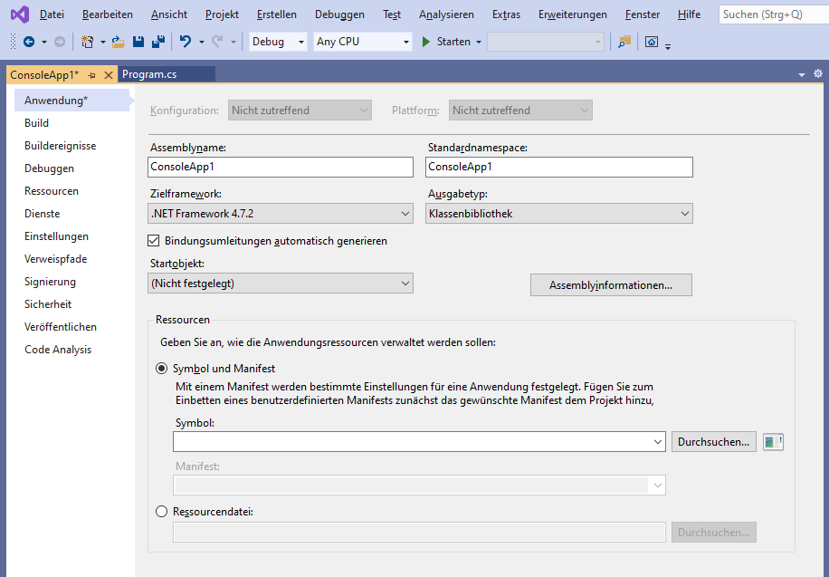Select the Ressourcendatei radio button
This screenshot has width=829, height=577.
(161, 512)
